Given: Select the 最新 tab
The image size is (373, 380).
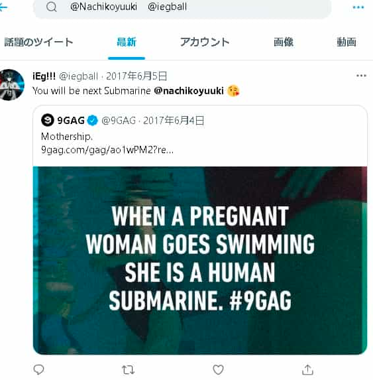Looking at the screenshot, I should pos(127,42).
